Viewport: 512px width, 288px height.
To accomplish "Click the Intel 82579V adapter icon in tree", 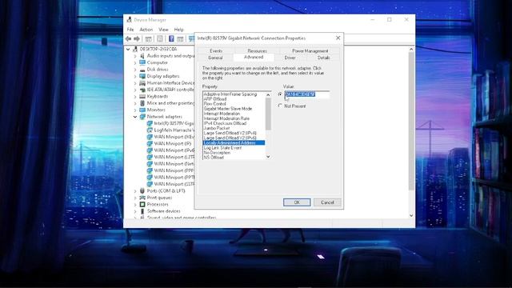I will 150,123.
